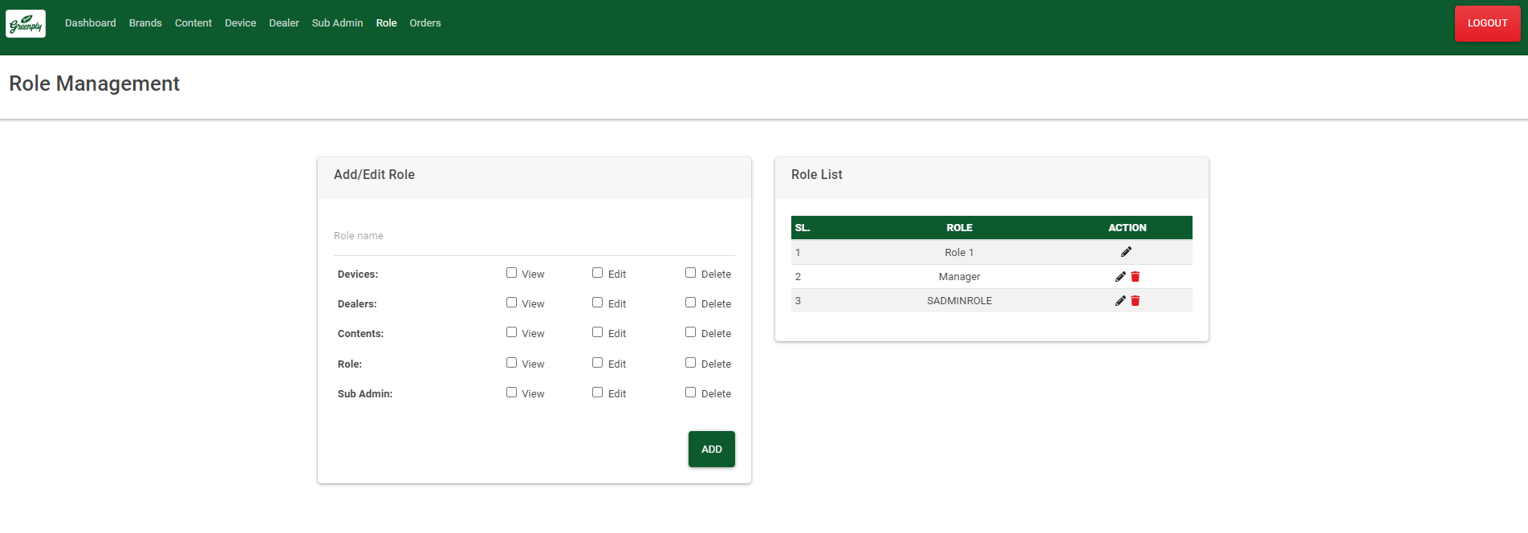Enable View checkbox for Role

(x=511, y=363)
